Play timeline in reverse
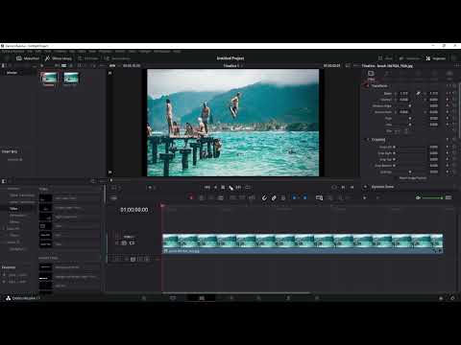This screenshot has height=345, width=461. (215, 188)
